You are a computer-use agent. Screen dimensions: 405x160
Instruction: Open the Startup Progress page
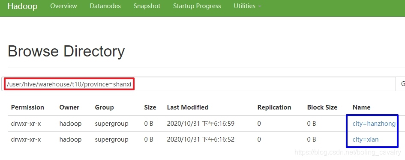click(197, 6)
